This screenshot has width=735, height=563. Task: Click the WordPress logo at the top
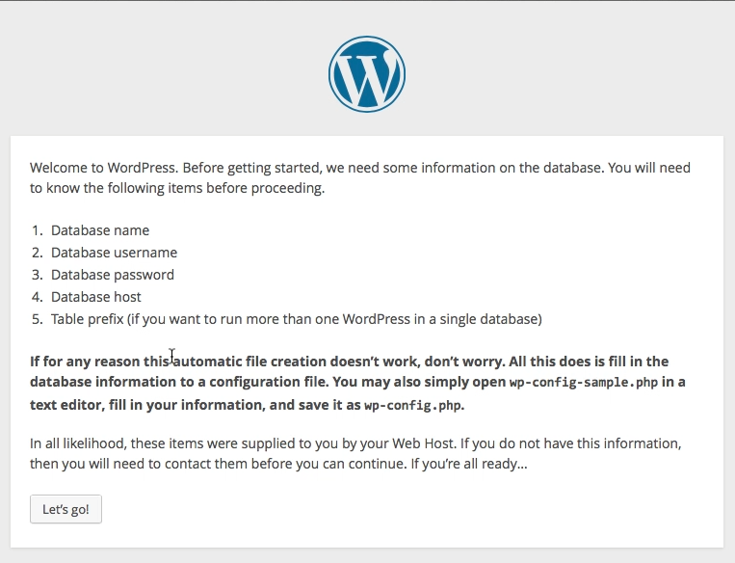point(367,74)
